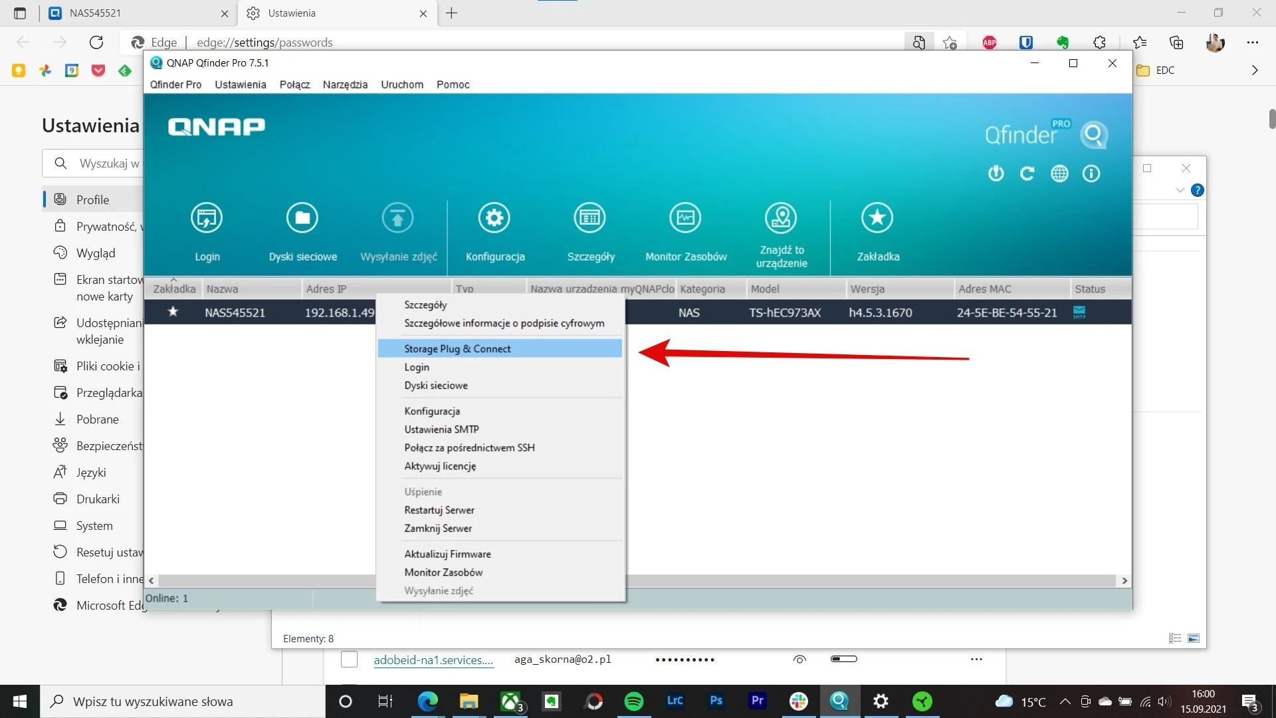Image resolution: width=1276 pixels, height=718 pixels.
Task: Click the Qfinder horizontal scrollbar right arrow
Action: [1124, 580]
